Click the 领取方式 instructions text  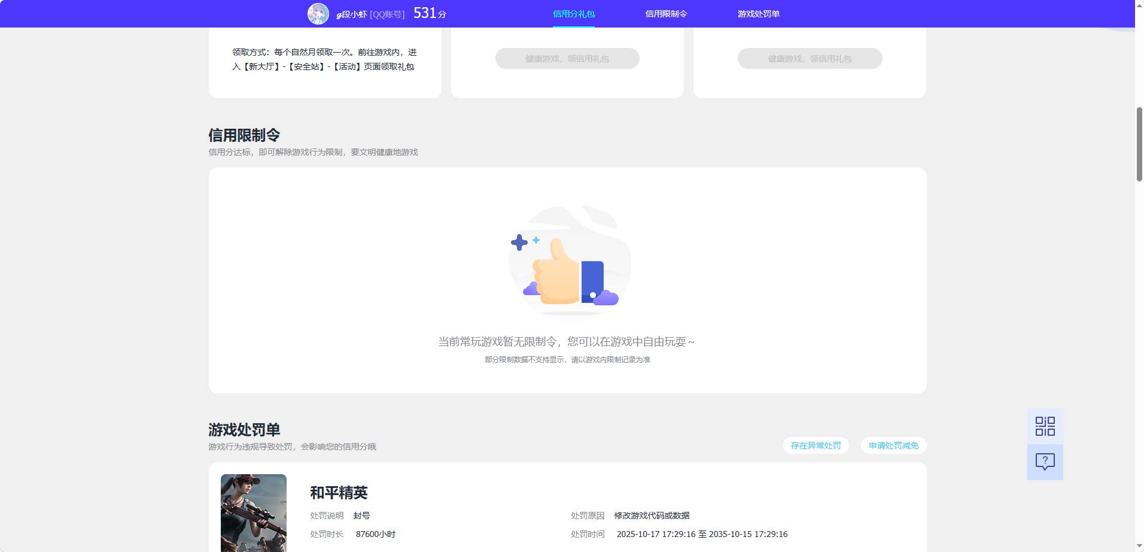point(324,59)
